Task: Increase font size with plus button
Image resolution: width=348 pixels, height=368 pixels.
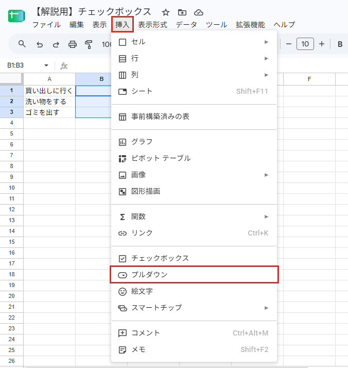Action: (322, 44)
